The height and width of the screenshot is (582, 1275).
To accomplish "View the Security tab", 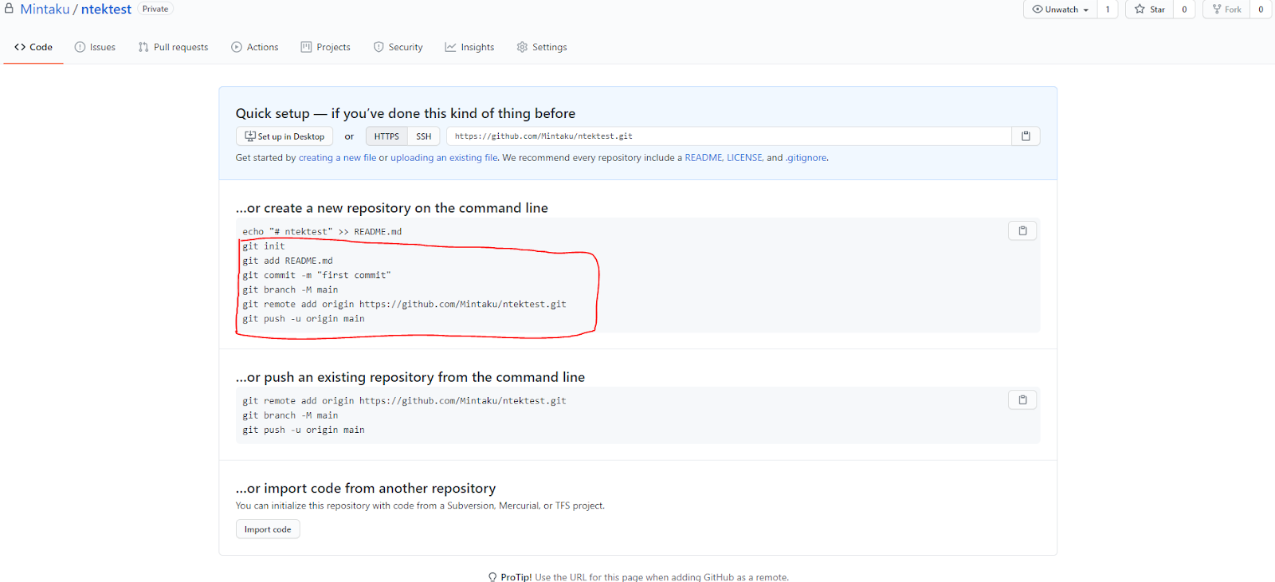I will click(398, 47).
